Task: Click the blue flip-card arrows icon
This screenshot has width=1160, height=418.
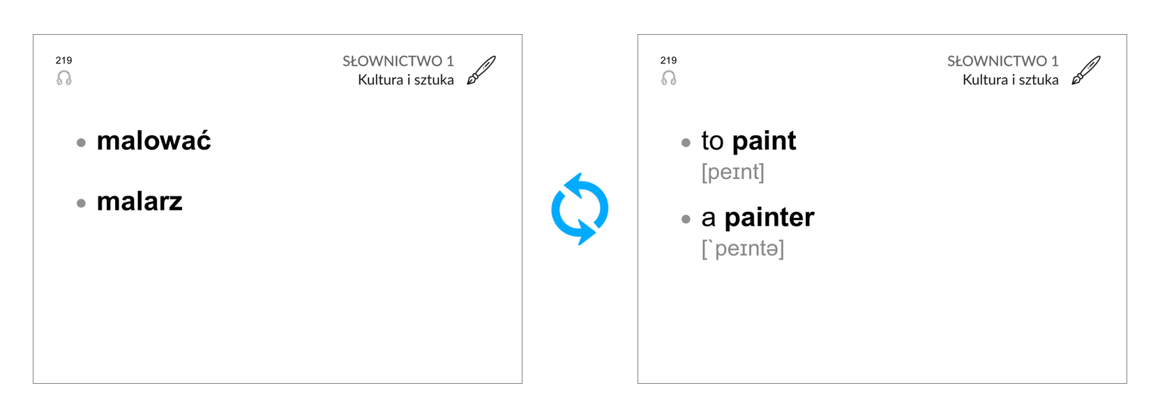Action: coord(580,209)
